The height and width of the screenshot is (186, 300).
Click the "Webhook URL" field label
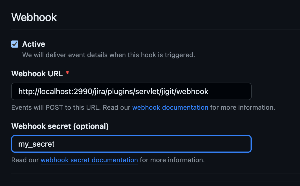tap(37, 74)
